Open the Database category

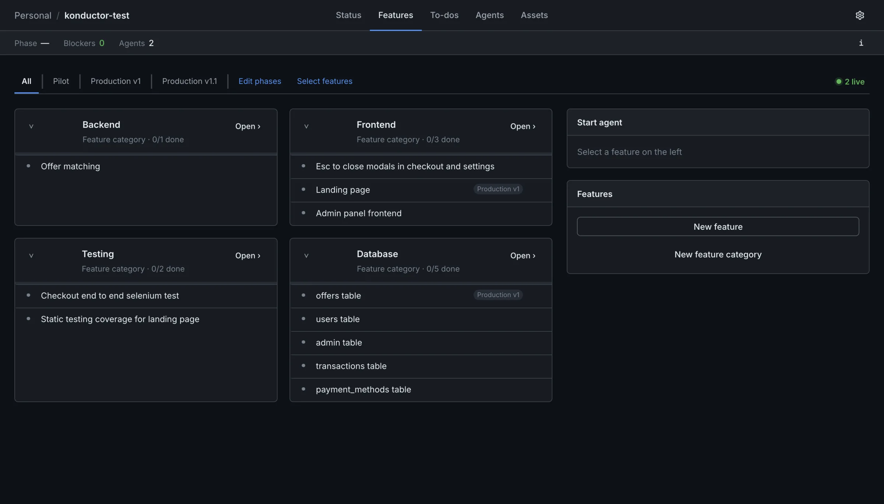[x=523, y=255]
